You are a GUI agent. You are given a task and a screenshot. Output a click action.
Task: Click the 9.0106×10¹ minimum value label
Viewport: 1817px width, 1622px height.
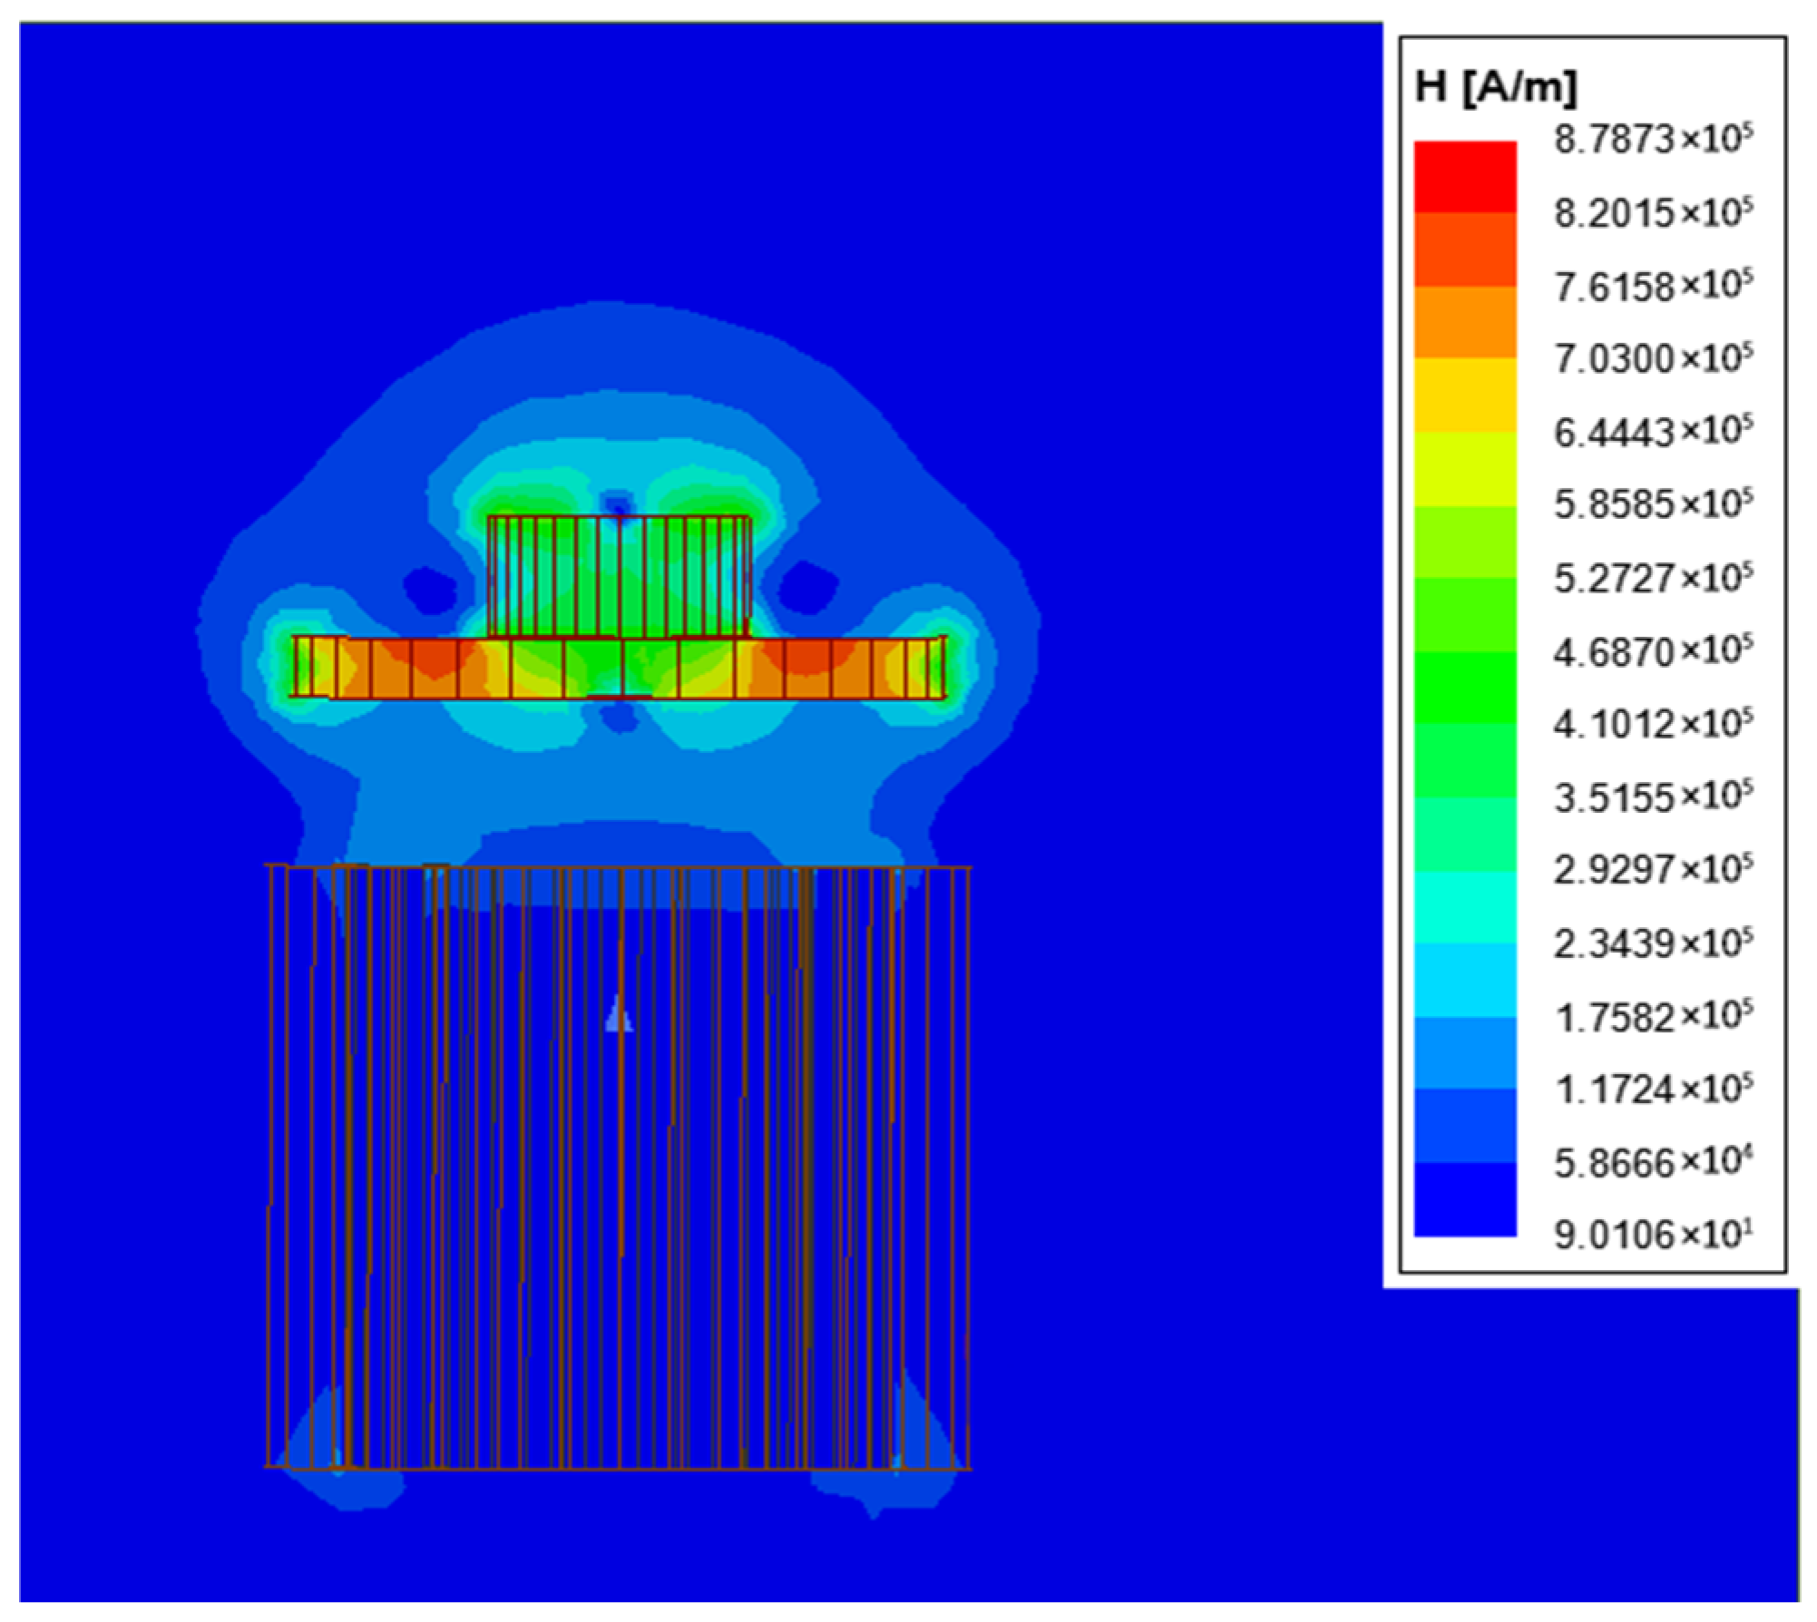pyautogui.click(x=1652, y=1235)
